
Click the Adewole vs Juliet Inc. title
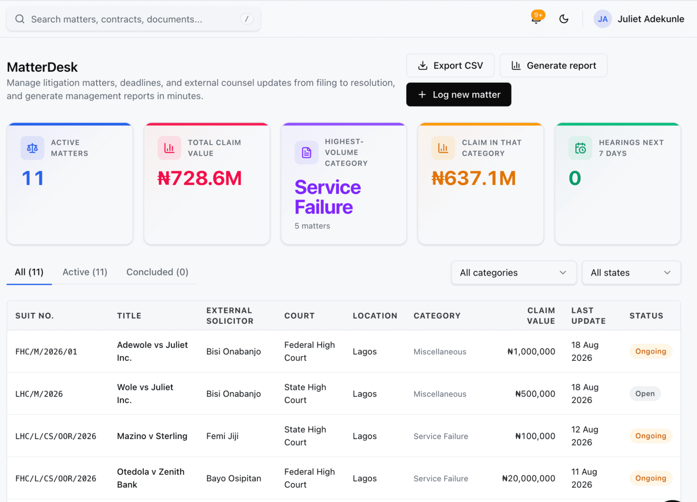coord(152,351)
